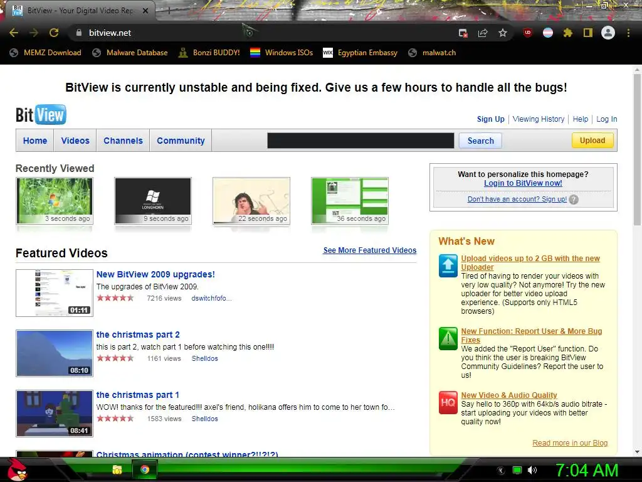Rate New BitView 2009 upgrades! via star rating

tap(115, 298)
